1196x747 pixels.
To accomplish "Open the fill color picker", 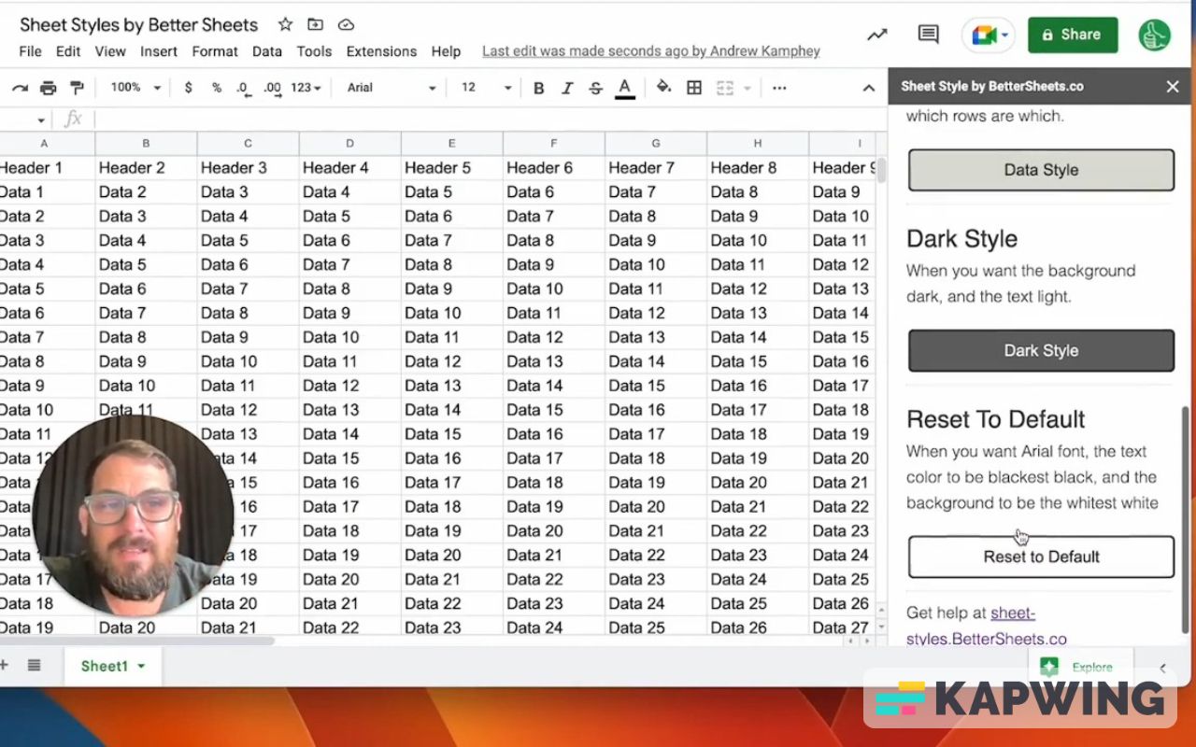I will [663, 88].
